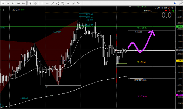Open the search magnifier icon

coord(175,3)
